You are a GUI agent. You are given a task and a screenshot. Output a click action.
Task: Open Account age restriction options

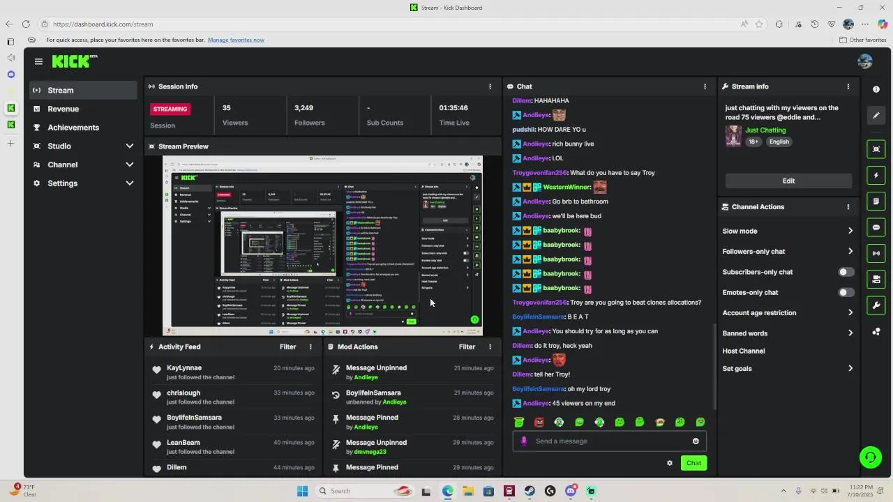788,313
